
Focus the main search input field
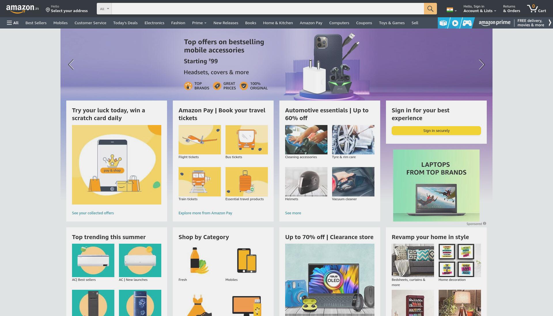[268, 9]
